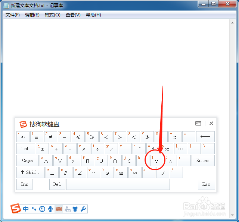Click the ∥ parallel key labeled x
Image resolution: width=239 pixels, height=222 pixels.
66,172
